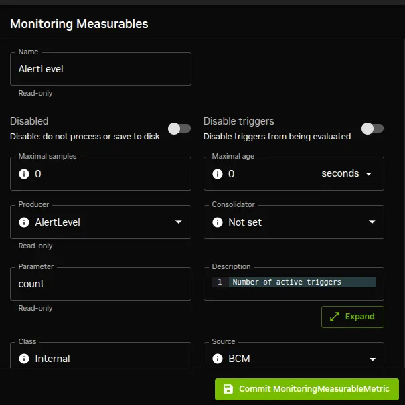Toggle the Disabled switch
The width and height of the screenshot is (405, 405).
(x=179, y=129)
